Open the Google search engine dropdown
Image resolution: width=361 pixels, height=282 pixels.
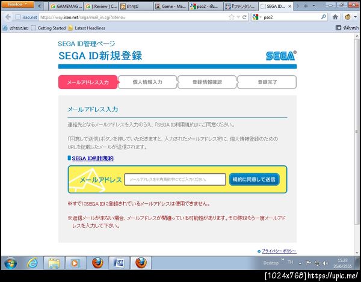(x=257, y=17)
